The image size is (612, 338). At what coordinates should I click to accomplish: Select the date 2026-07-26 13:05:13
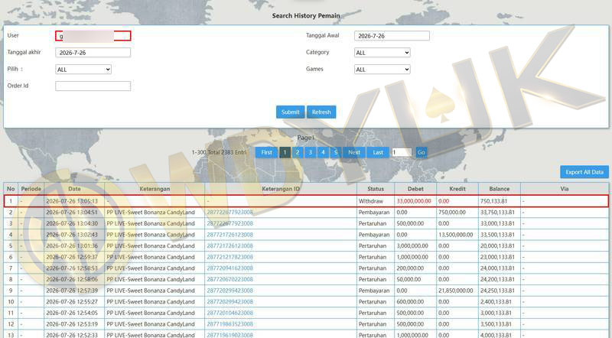coord(72,201)
